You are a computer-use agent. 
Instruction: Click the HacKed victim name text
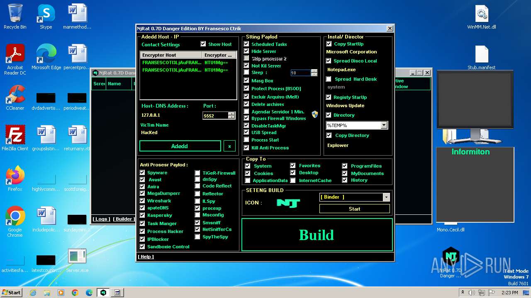coord(149,132)
